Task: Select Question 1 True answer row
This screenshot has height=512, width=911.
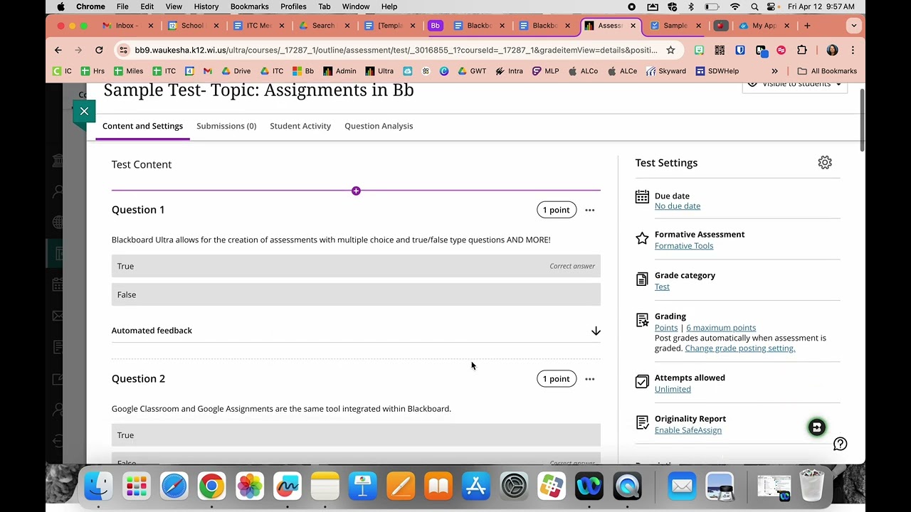Action: pyautogui.click(x=356, y=266)
